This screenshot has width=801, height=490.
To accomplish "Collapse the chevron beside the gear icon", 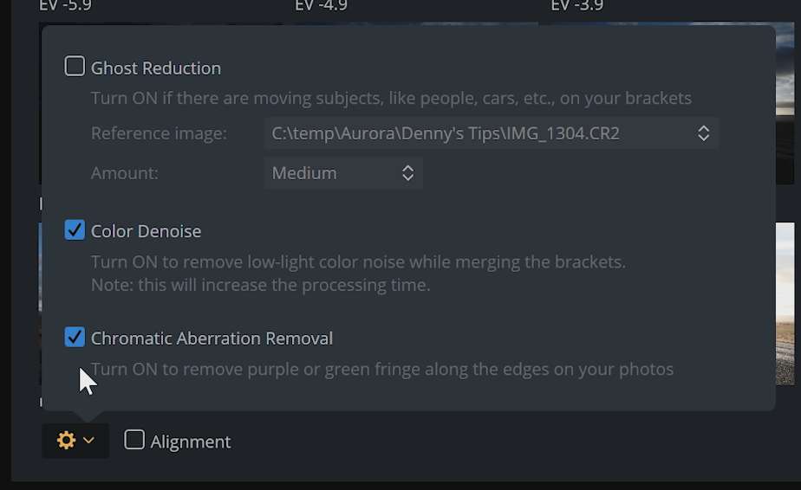I will [x=88, y=440].
